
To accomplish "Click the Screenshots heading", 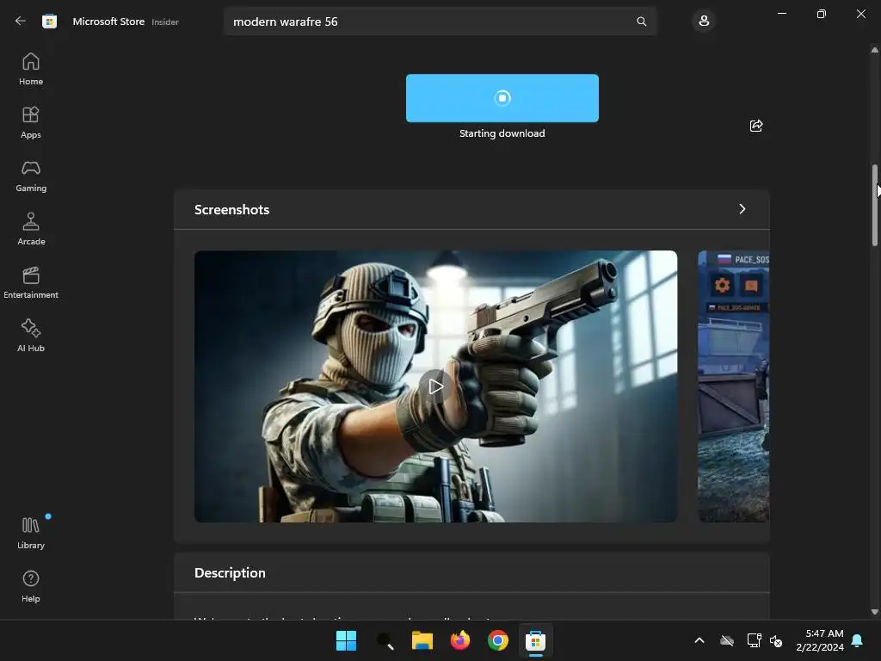I will [x=231, y=210].
